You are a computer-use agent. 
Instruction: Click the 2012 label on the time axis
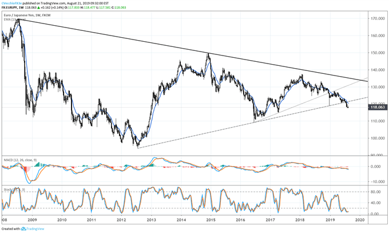point(121,219)
